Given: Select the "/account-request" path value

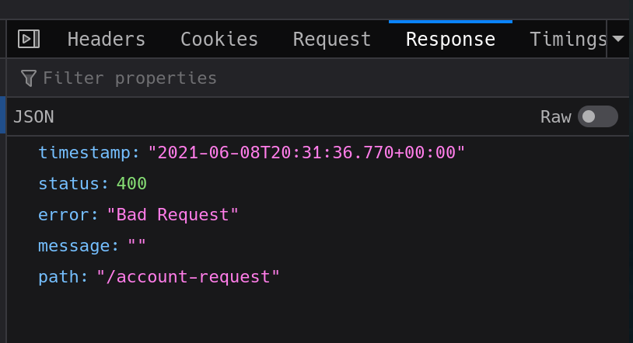Looking at the screenshot, I should [188, 277].
